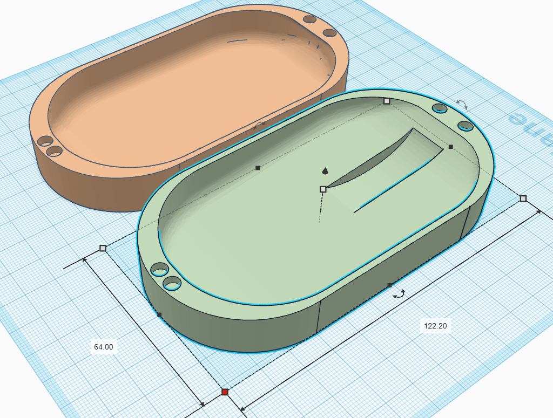Click the curved rotation arrow near the top right corner
This screenshot has width=553, height=418.
coord(462,105)
